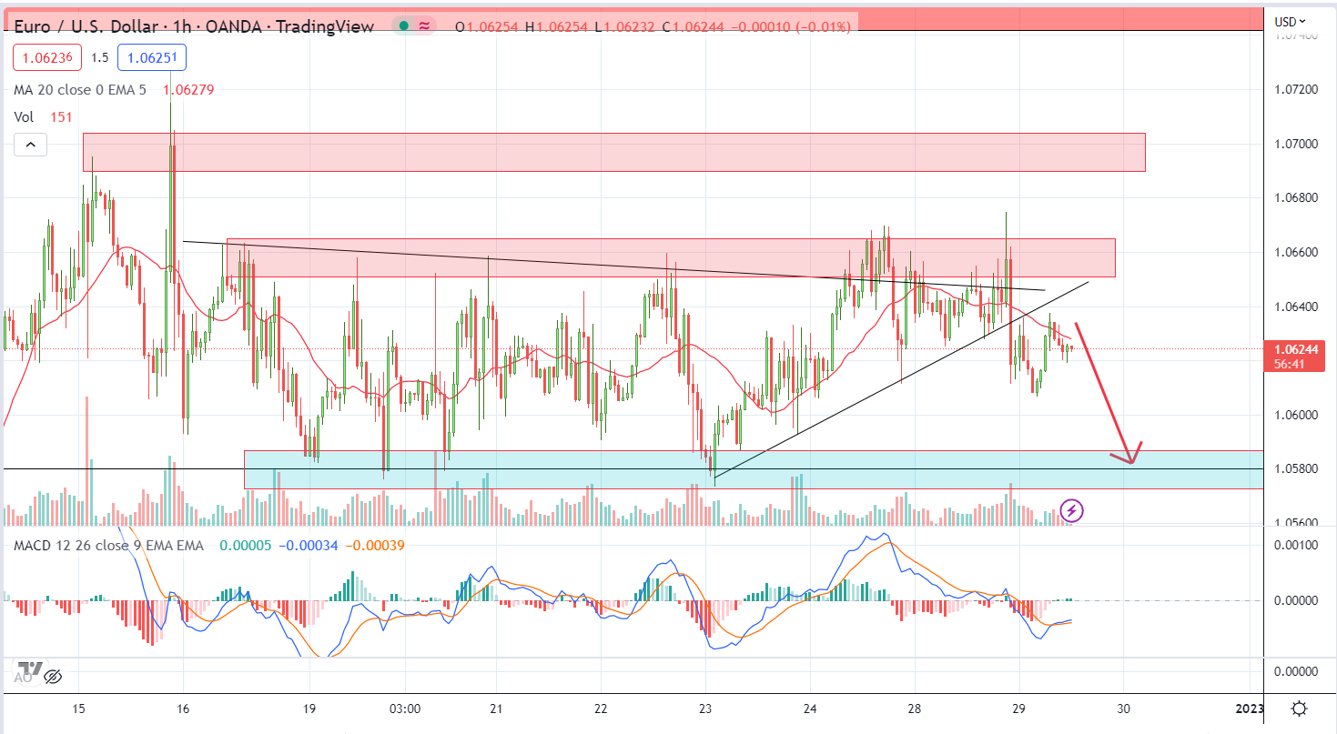Click the 1.05800 price axis label
Viewport: 1337px width, 734px height.
(1296, 468)
